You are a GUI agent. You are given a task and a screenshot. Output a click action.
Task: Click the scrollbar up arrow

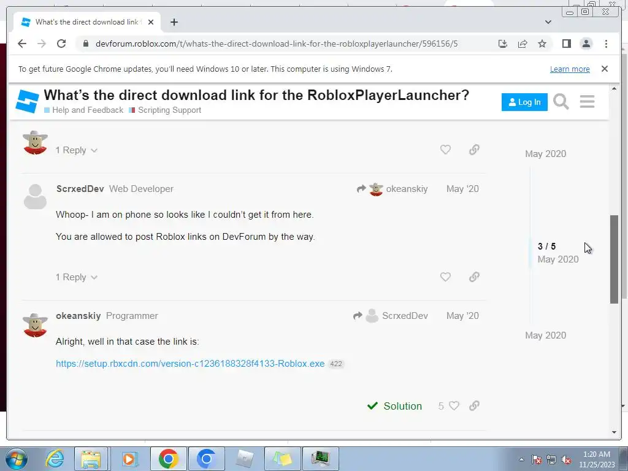click(x=614, y=88)
